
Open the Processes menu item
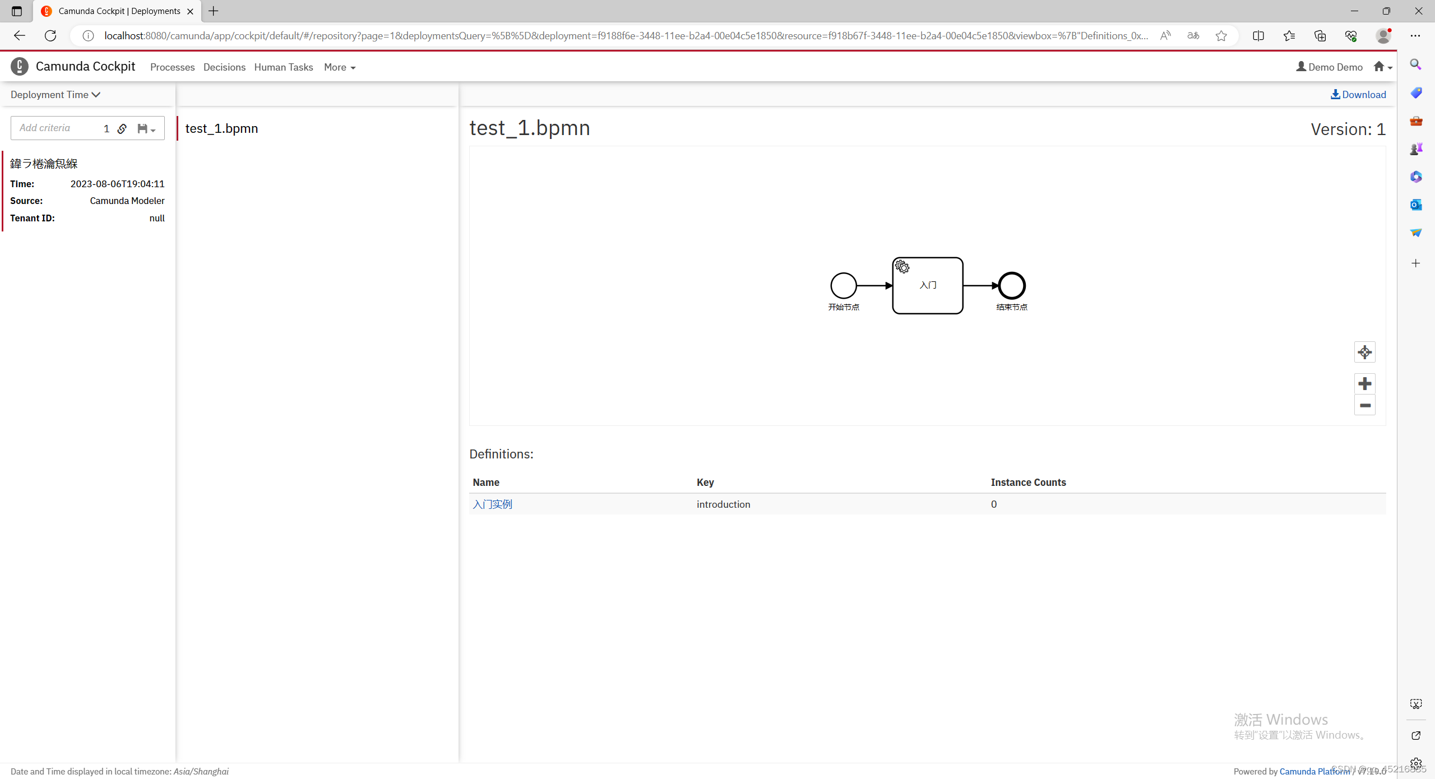pos(172,67)
